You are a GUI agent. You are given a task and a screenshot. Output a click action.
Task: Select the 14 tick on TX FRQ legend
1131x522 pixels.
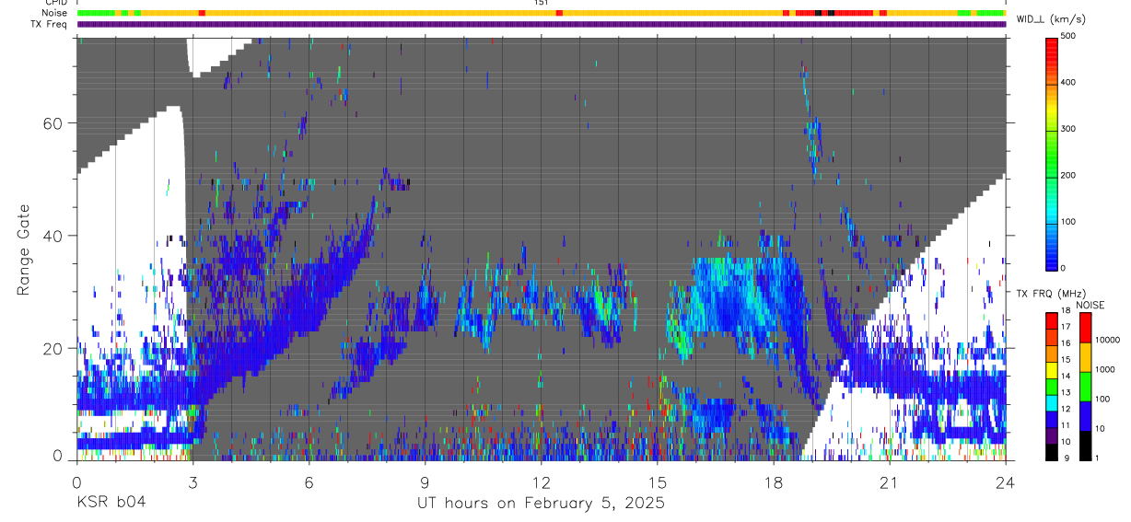tap(1067, 377)
